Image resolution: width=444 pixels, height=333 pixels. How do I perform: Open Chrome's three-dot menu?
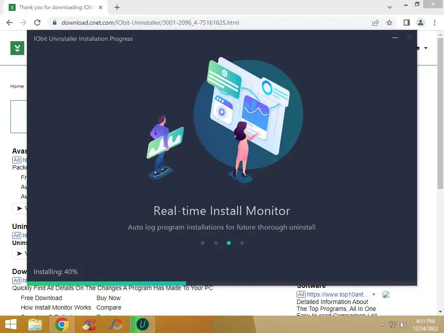coord(434,23)
